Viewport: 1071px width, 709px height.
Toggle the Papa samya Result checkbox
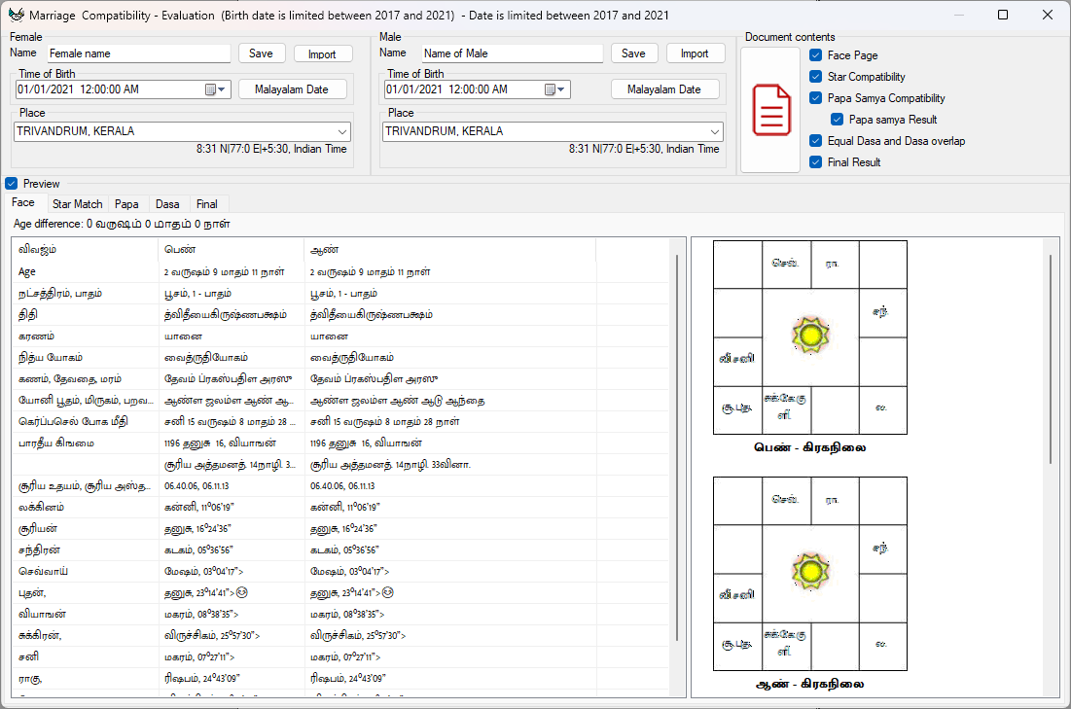point(837,120)
